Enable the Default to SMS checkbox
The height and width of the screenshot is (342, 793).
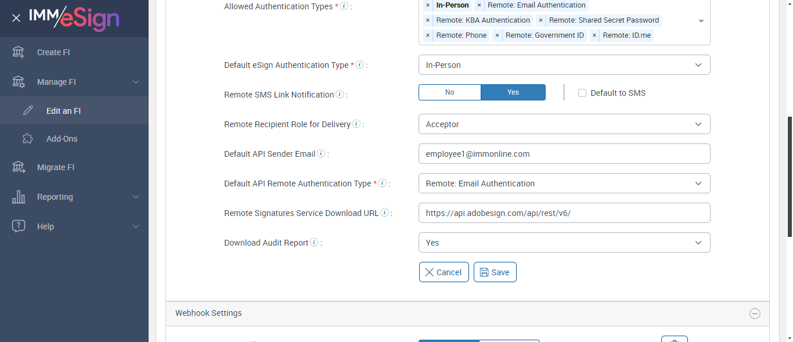tap(582, 93)
